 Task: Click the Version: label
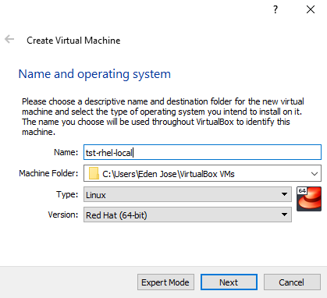tap(63, 215)
